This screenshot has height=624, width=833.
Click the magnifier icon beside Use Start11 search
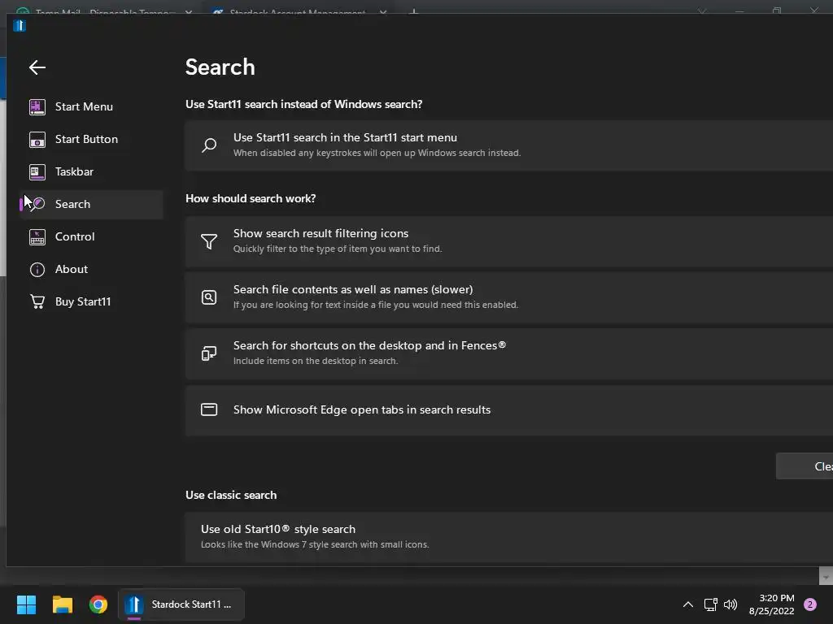209,145
